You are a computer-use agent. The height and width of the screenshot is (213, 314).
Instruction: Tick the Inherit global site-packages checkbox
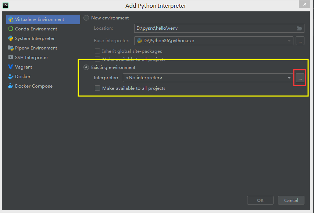(x=97, y=51)
